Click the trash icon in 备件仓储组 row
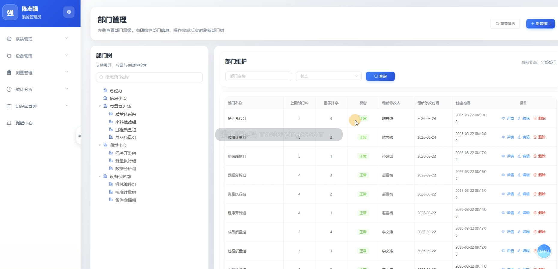Screen dimensions: 558x269 pyautogui.click(x=535, y=118)
